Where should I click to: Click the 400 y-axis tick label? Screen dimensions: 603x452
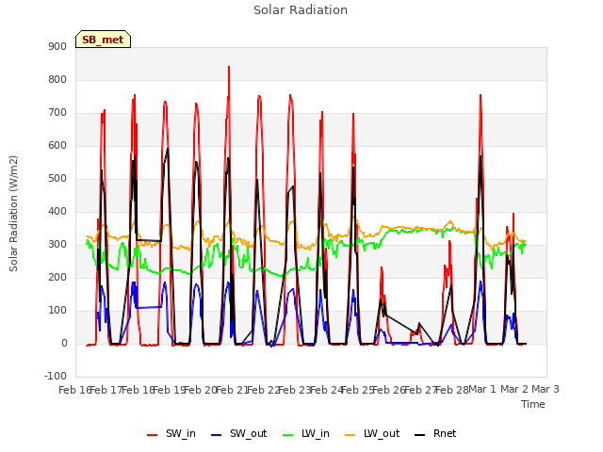point(57,211)
